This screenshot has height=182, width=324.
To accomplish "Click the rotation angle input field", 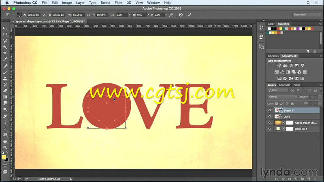I will coord(122,15).
